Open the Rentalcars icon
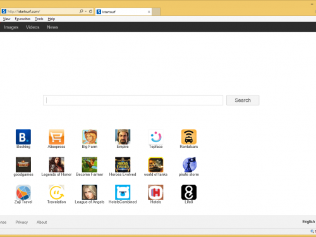Screen dimensions: 316x237 tap(189, 137)
